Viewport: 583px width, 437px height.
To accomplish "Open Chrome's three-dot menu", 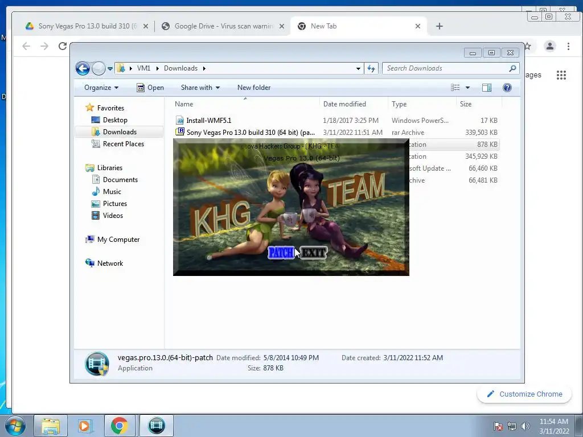I will [x=568, y=46].
